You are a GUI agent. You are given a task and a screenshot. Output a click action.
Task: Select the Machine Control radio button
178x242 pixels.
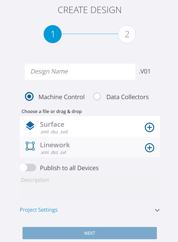(x=29, y=97)
